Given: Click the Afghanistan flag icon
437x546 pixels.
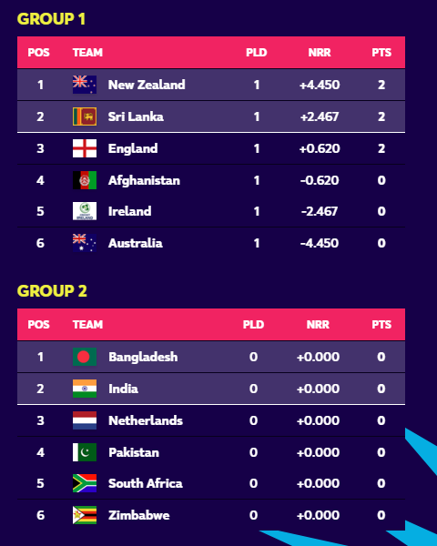Looking at the screenshot, I should coord(85,180).
